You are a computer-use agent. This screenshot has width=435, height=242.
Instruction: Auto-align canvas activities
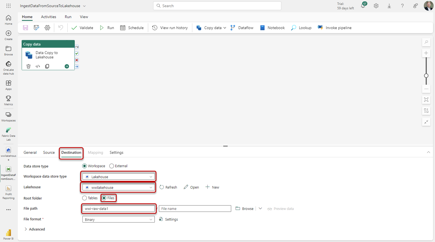click(426, 111)
